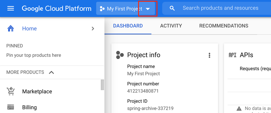
Task: Select the Billing card icon
Action: coord(11,107)
